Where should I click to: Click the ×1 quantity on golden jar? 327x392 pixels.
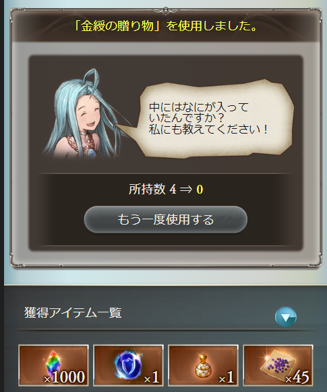(x=227, y=377)
